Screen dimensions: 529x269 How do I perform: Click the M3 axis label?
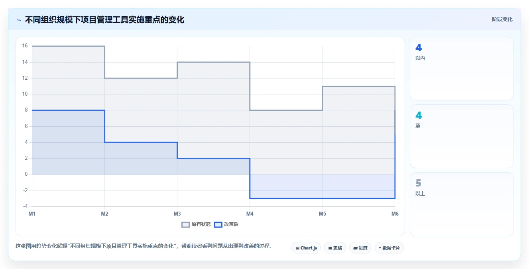click(x=177, y=214)
